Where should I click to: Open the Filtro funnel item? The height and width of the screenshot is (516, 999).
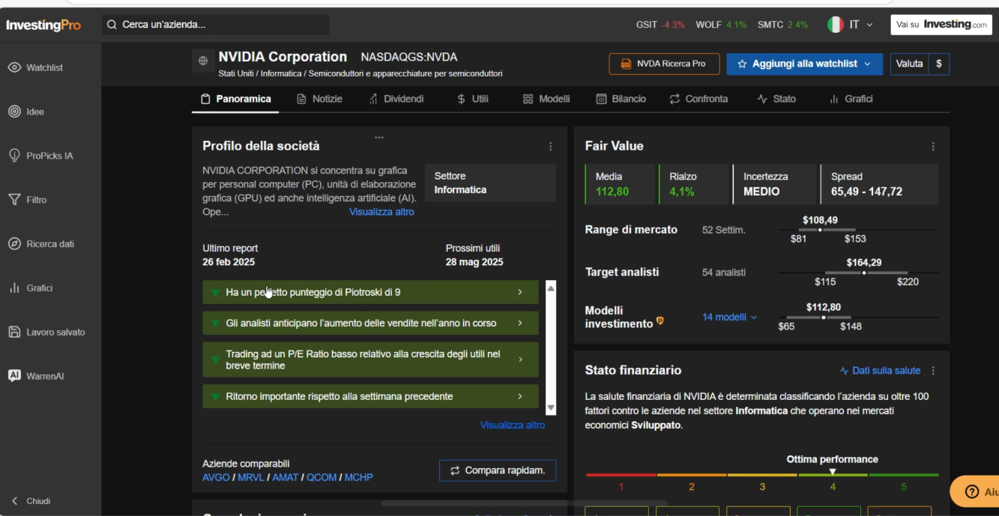coord(27,200)
